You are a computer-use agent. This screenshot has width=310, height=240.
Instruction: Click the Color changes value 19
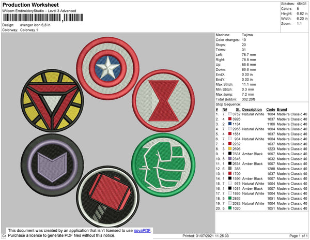(244, 40)
